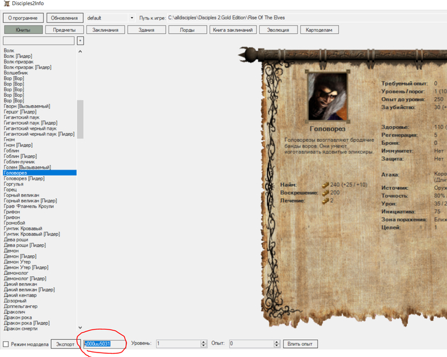
Task: Open the Заклинания tab
Action: (x=106, y=30)
